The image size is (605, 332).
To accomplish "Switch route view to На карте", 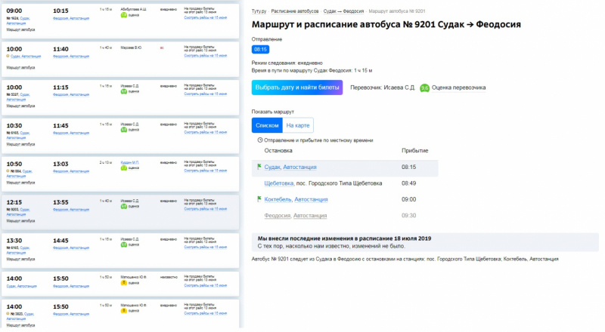I will tap(297, 125).
